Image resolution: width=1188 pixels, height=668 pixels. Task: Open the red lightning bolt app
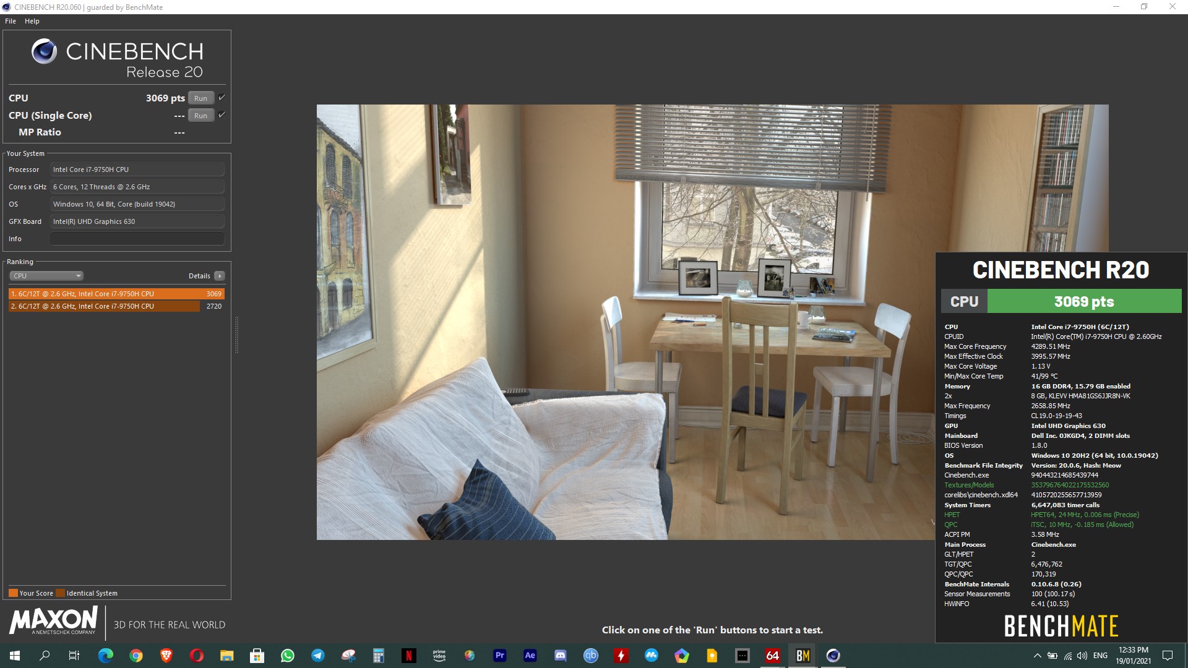point(621,656)
